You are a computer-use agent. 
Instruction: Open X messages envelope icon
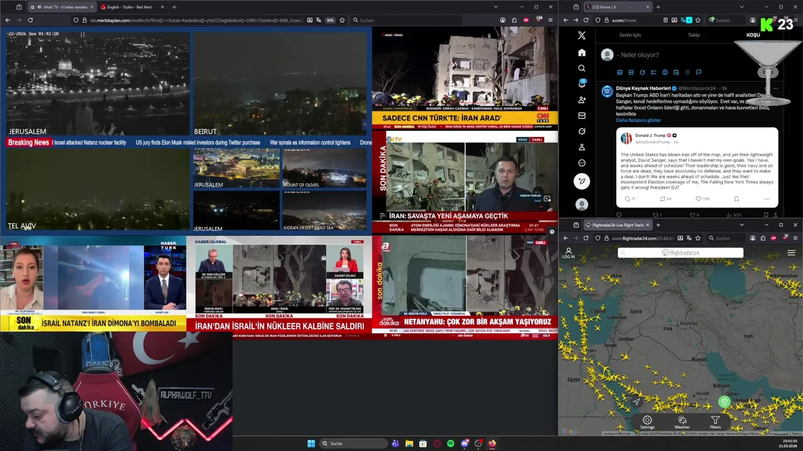pyautogui.click(x=582, y=115)
